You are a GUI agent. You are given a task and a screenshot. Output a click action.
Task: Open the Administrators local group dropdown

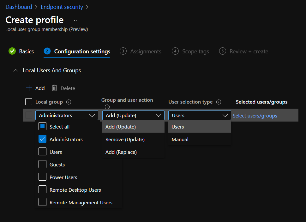67,116
